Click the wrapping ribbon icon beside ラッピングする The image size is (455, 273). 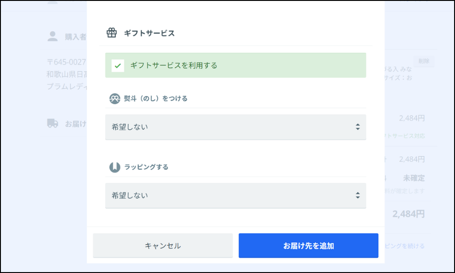point(115,167)
